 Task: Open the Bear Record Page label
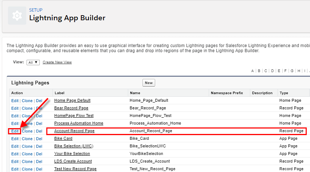71,108
